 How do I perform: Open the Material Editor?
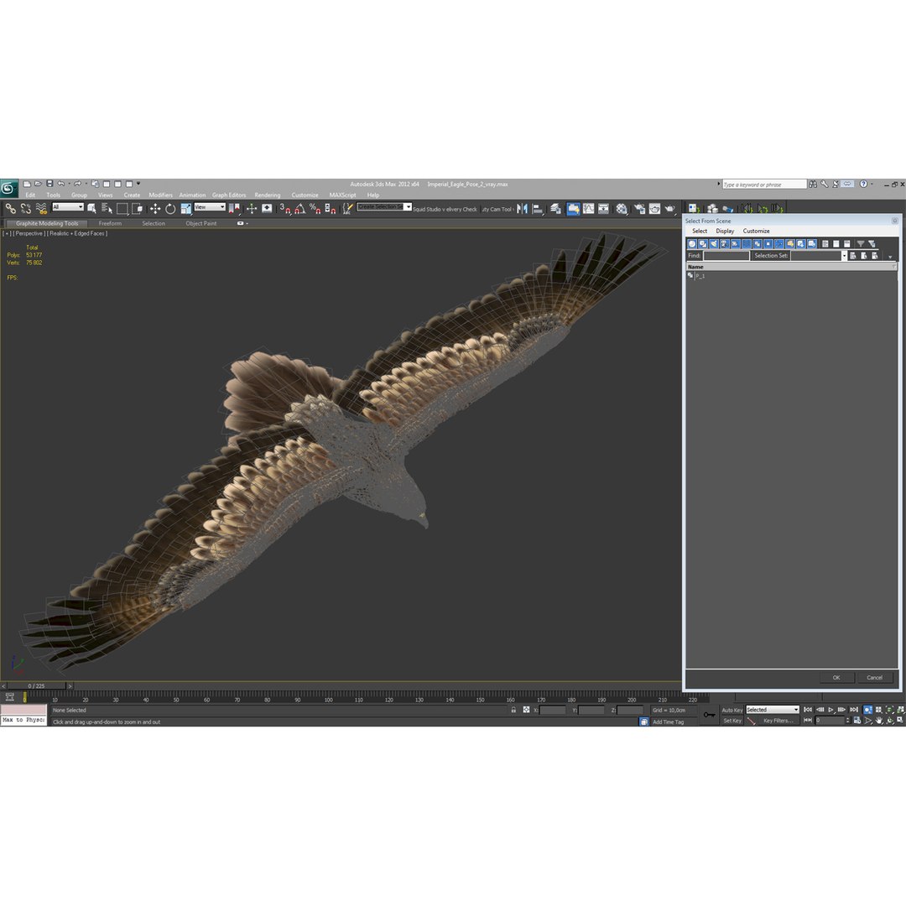point(622,209)
